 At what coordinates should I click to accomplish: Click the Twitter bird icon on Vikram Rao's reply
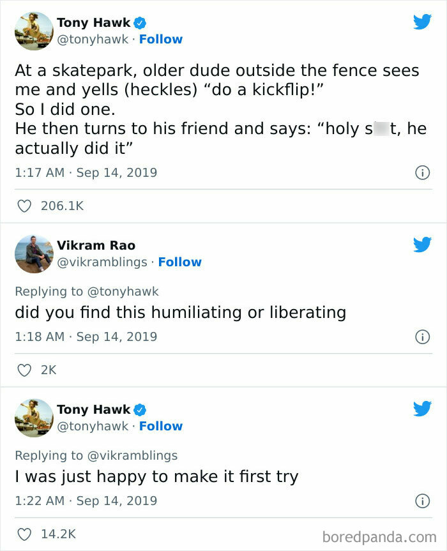[x=423, y=244]
